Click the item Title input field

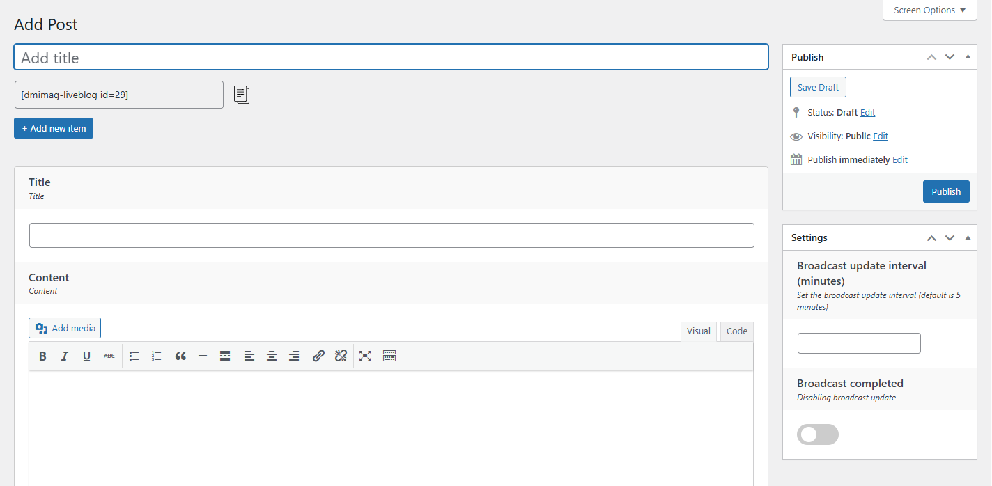[392, 235]
